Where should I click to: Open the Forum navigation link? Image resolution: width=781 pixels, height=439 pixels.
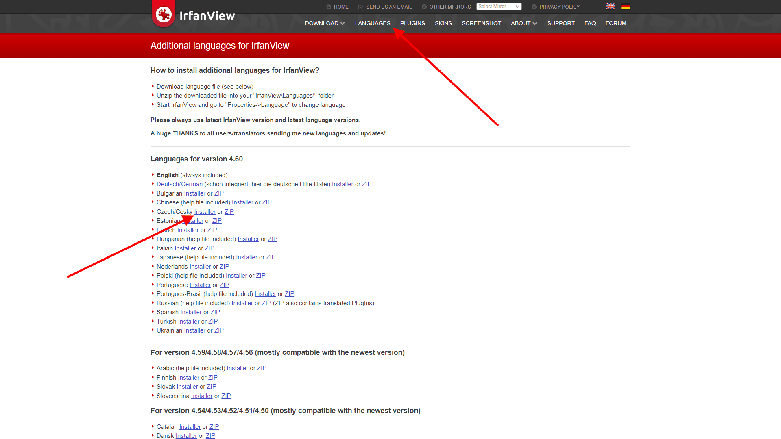[616, 23]
